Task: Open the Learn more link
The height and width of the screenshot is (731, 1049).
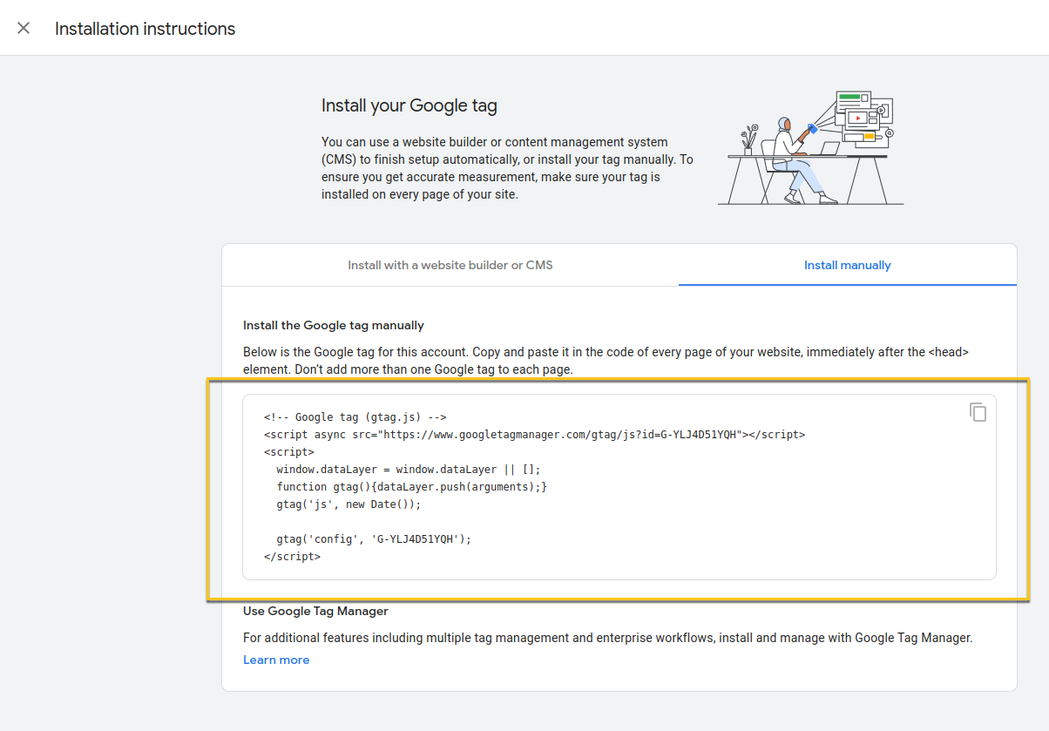Action: coord(276,660)
